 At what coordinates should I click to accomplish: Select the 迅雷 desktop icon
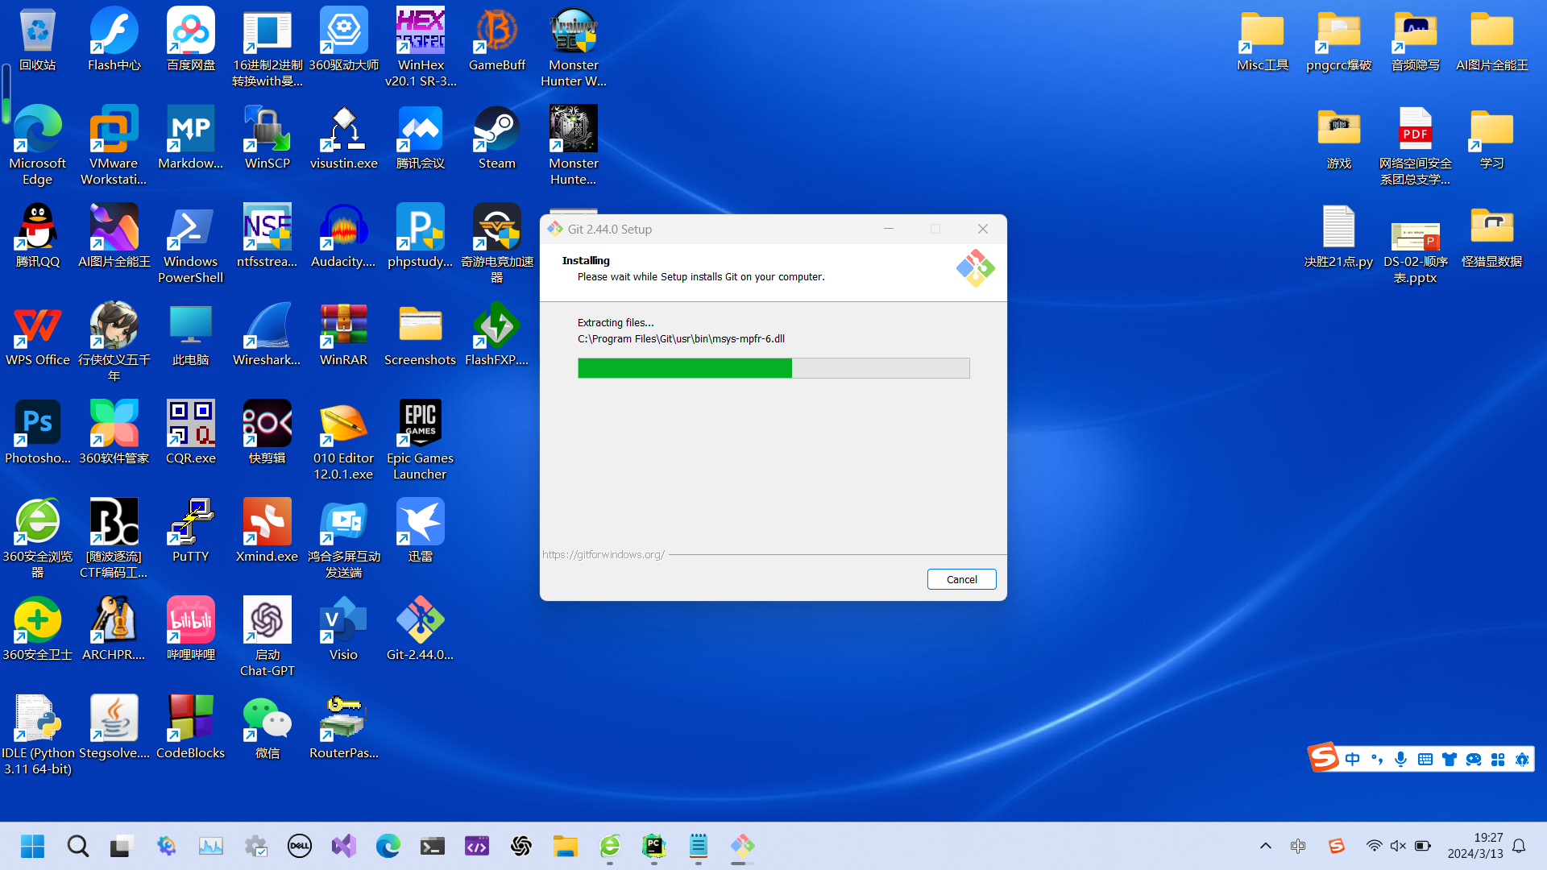coord(421,532)
